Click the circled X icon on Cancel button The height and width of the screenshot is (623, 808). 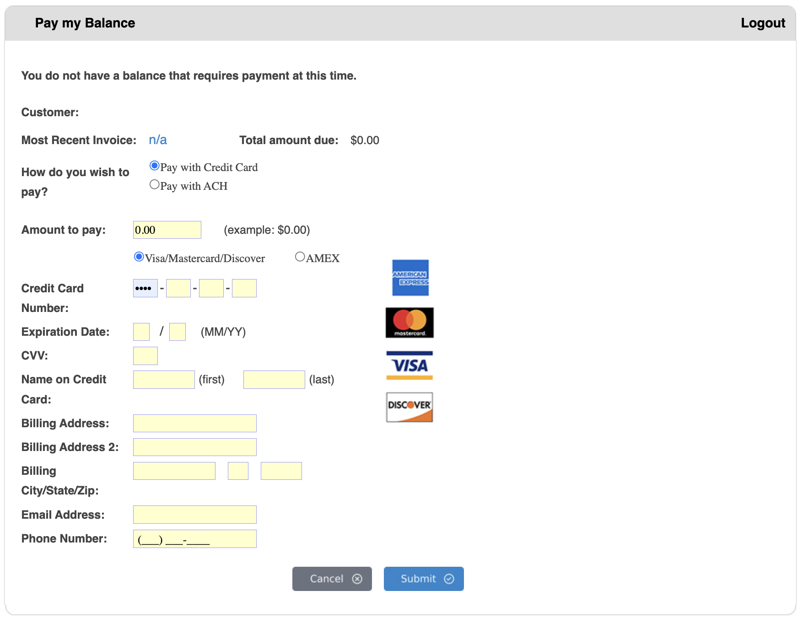tap(357, 579)
